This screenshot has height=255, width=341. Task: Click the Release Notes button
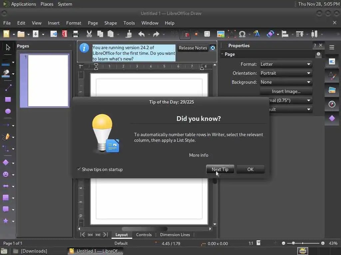193,48
